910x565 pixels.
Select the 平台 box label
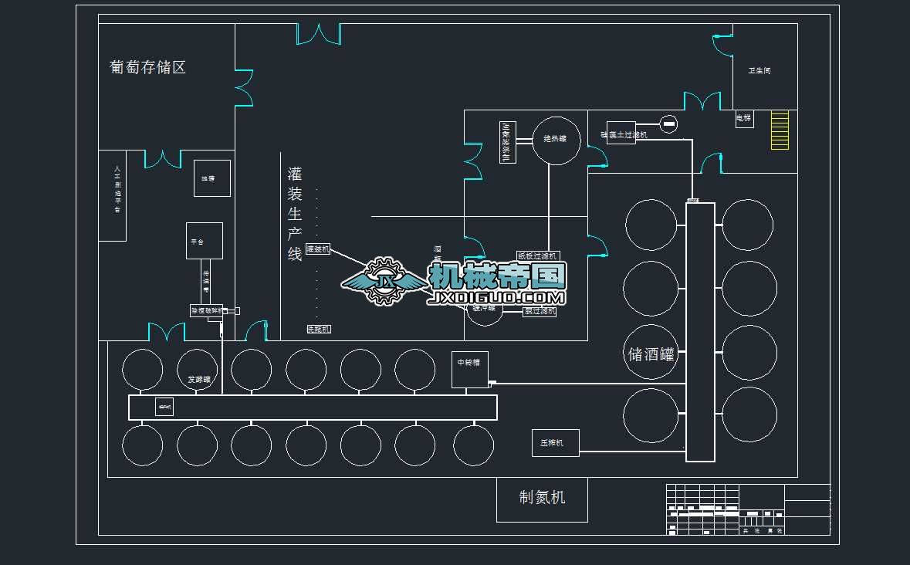pos(198,242)
